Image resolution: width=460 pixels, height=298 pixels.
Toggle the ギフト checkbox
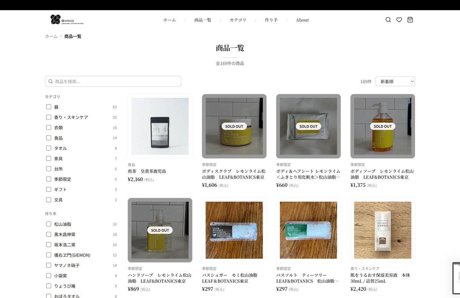click(49, 189)
